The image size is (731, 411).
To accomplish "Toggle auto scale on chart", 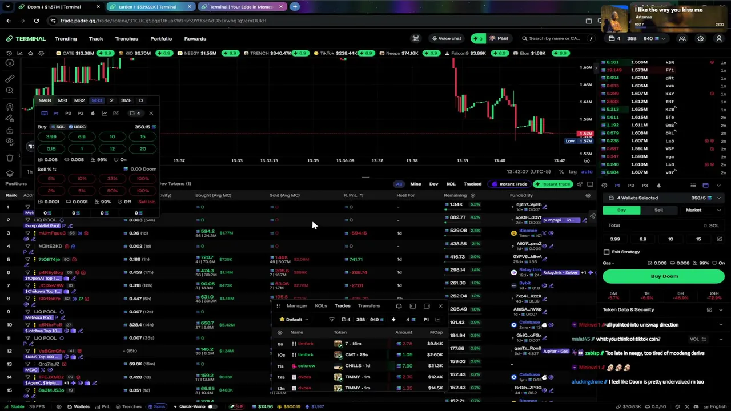I will pyautogui.click(x=587, y=172).
